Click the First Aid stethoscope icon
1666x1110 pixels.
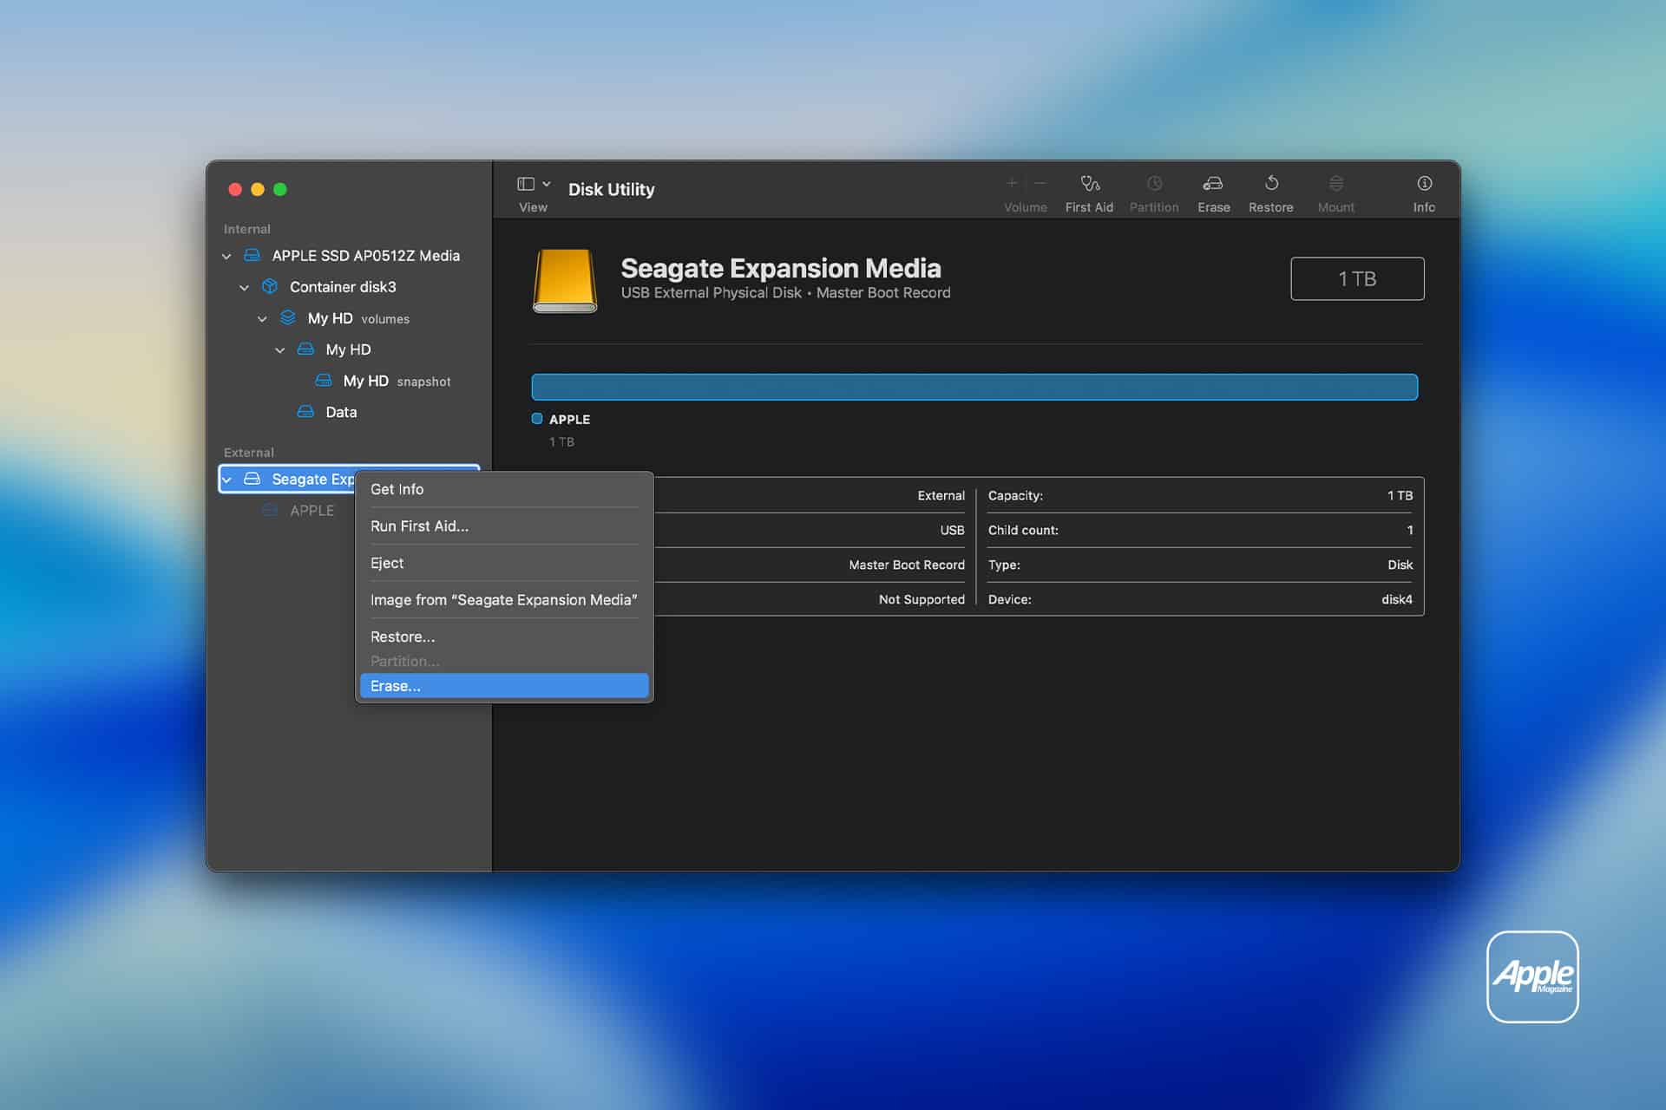click(x=1090, y=183)
